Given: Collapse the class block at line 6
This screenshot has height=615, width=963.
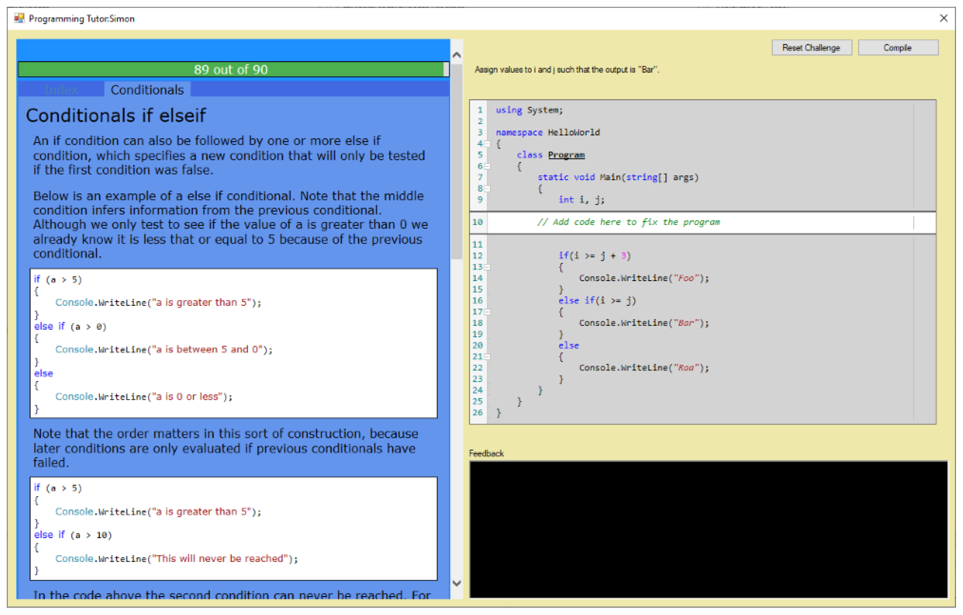Looking at the screenshot, I should tap(487, 166).
